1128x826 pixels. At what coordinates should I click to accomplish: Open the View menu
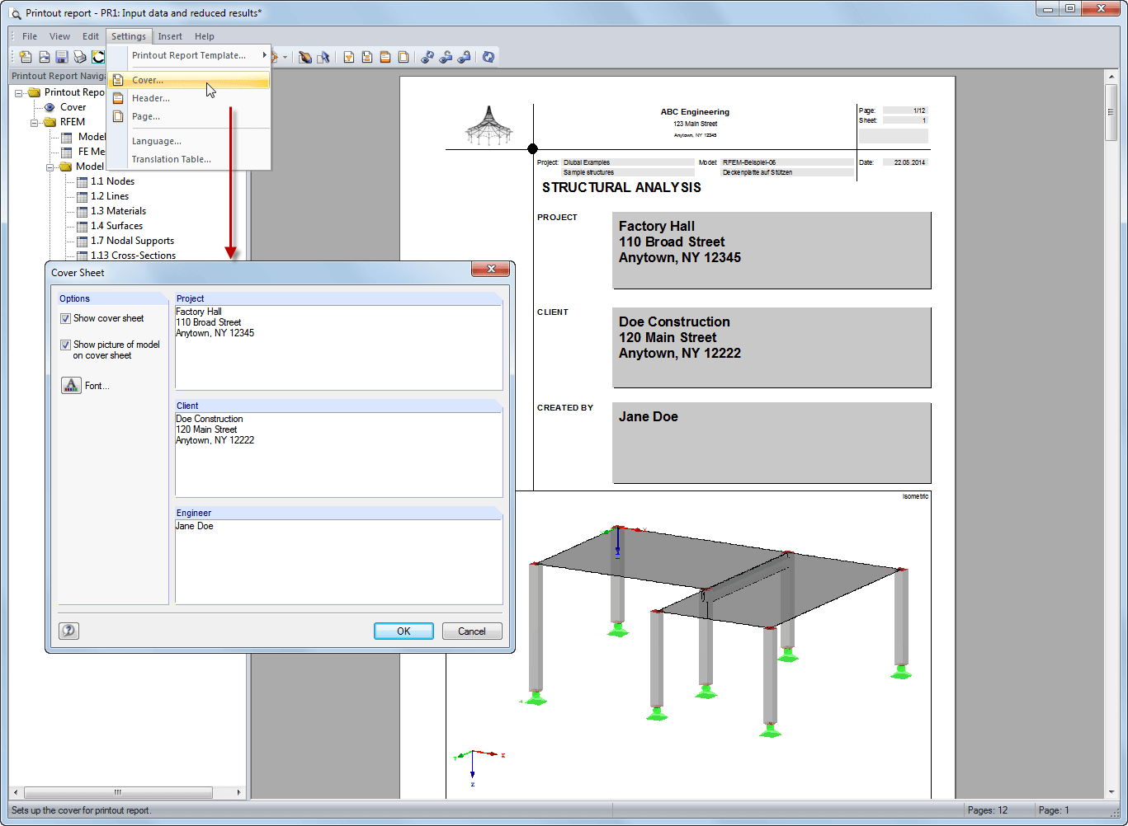click(60, 36)
